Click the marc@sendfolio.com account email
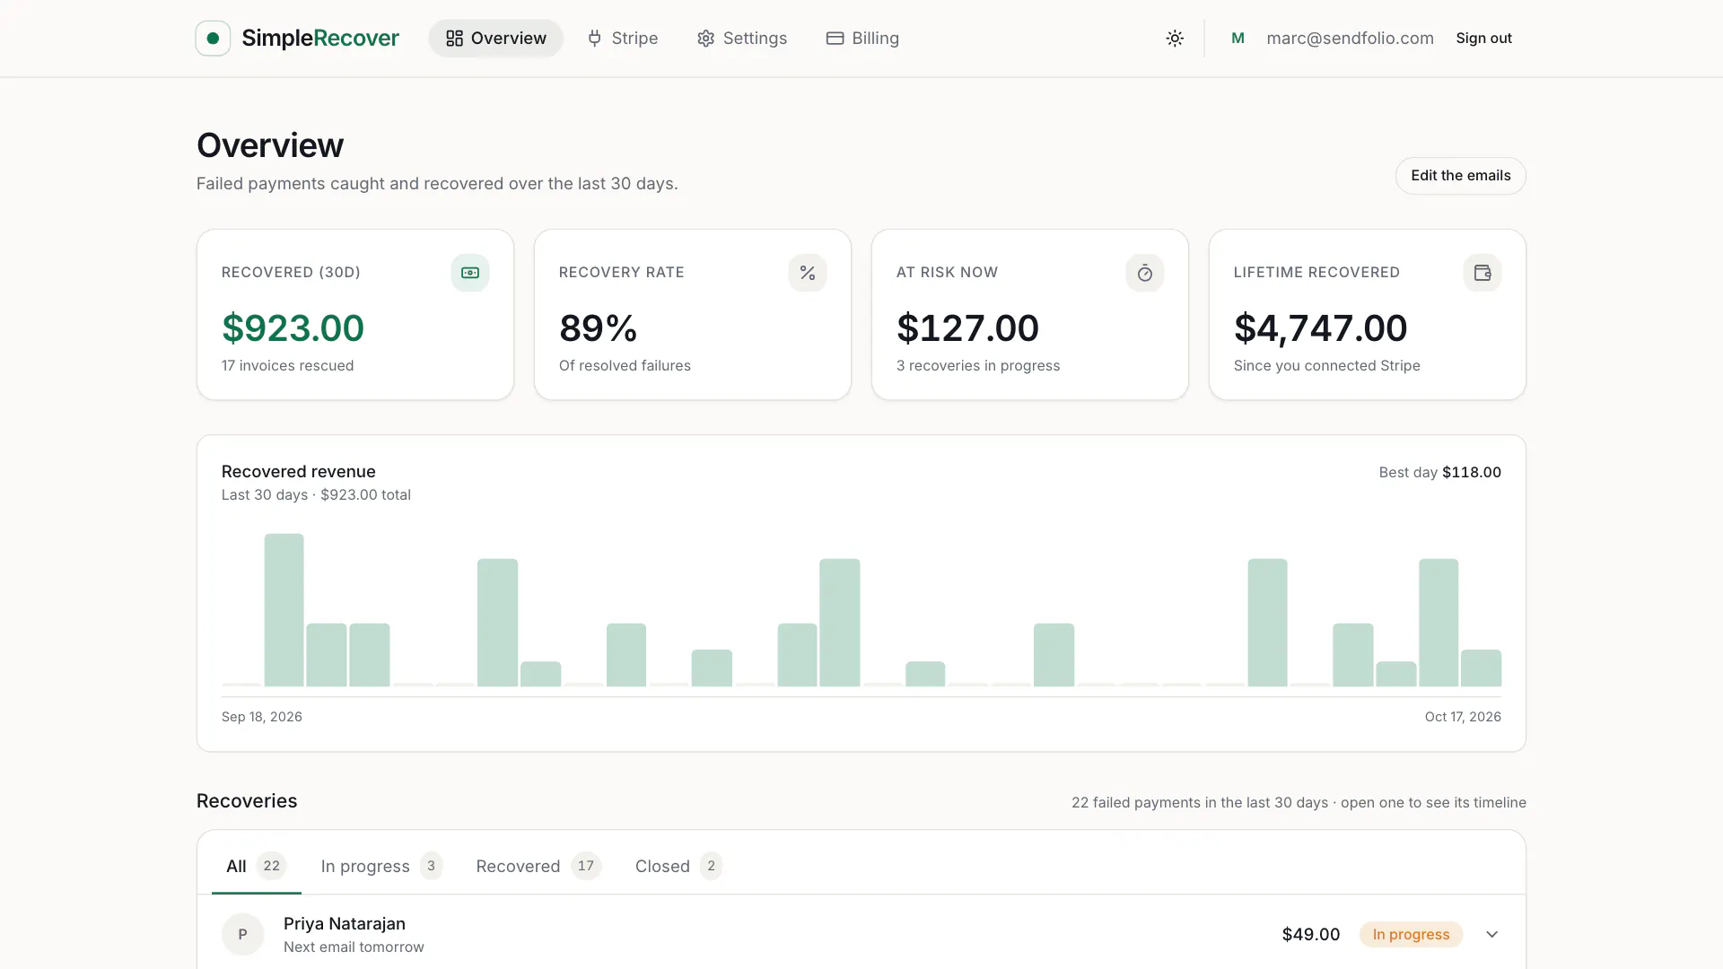This screenshot has height=969, width=1723. click(x=1350, y=39)
